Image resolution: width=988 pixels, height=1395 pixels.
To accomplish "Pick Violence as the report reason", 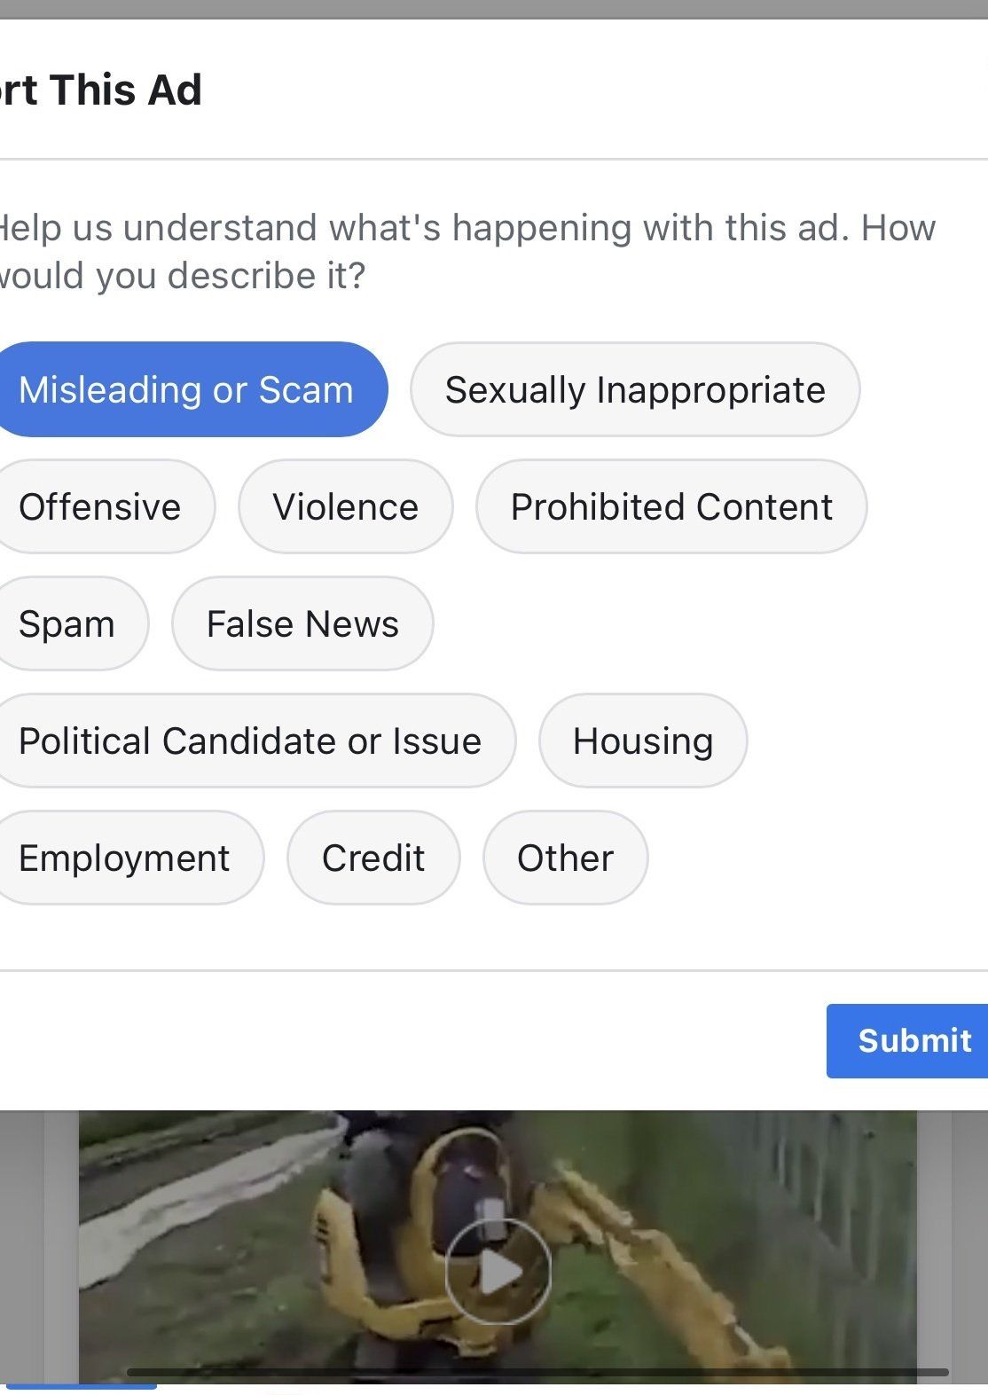I will point(346,507).
